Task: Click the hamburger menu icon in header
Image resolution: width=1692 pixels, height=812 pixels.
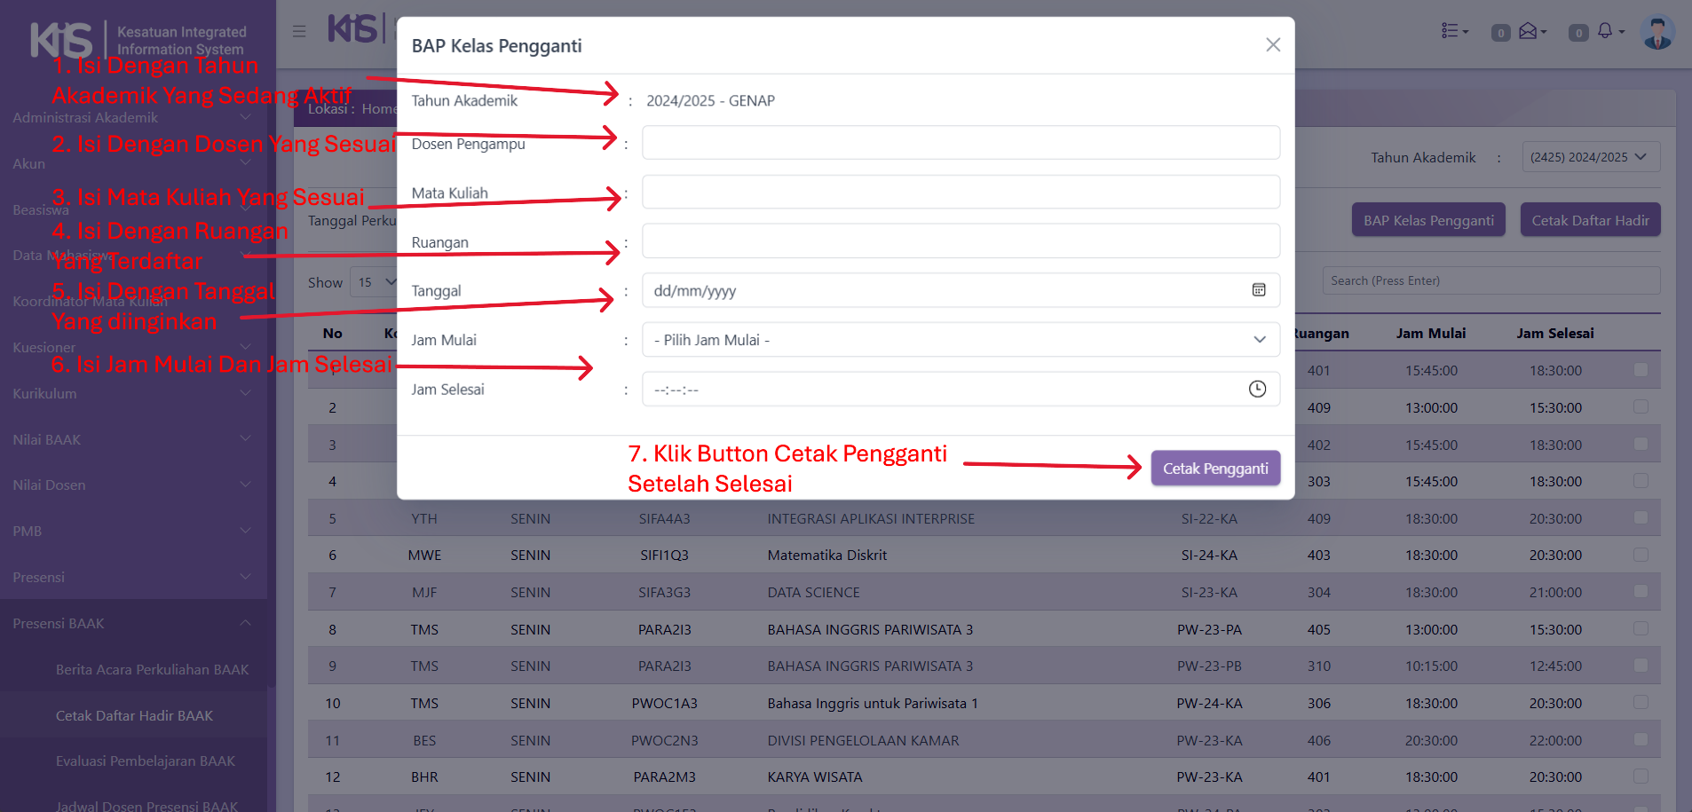Action: pyautogui.click(x=299, y=31)
